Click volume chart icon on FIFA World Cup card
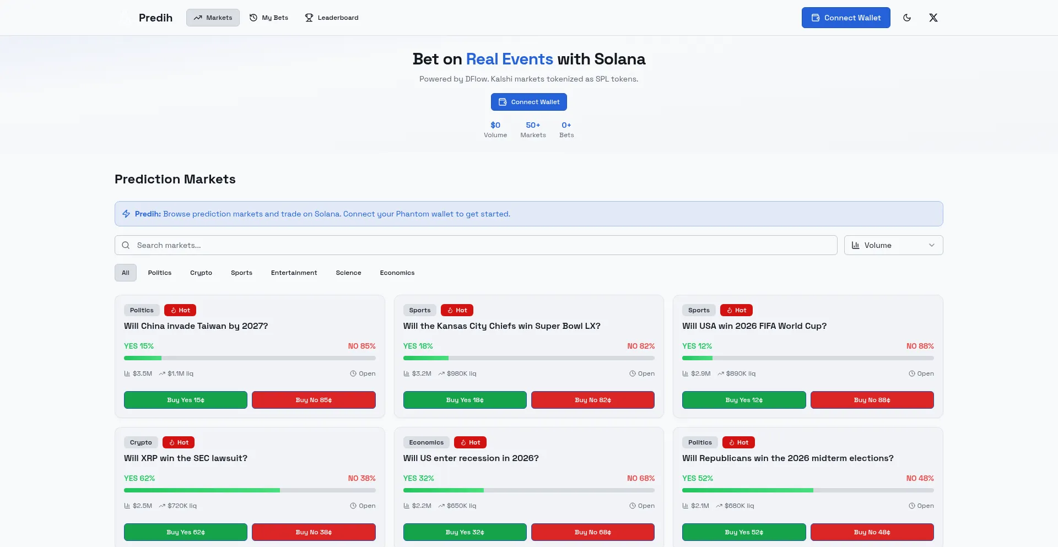This screenshot has height=547, width=1058. [685, 373]
